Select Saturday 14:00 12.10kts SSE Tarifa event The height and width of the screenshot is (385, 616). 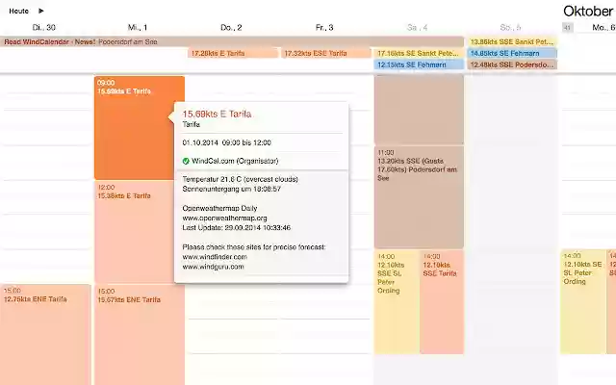pos(442,301)
